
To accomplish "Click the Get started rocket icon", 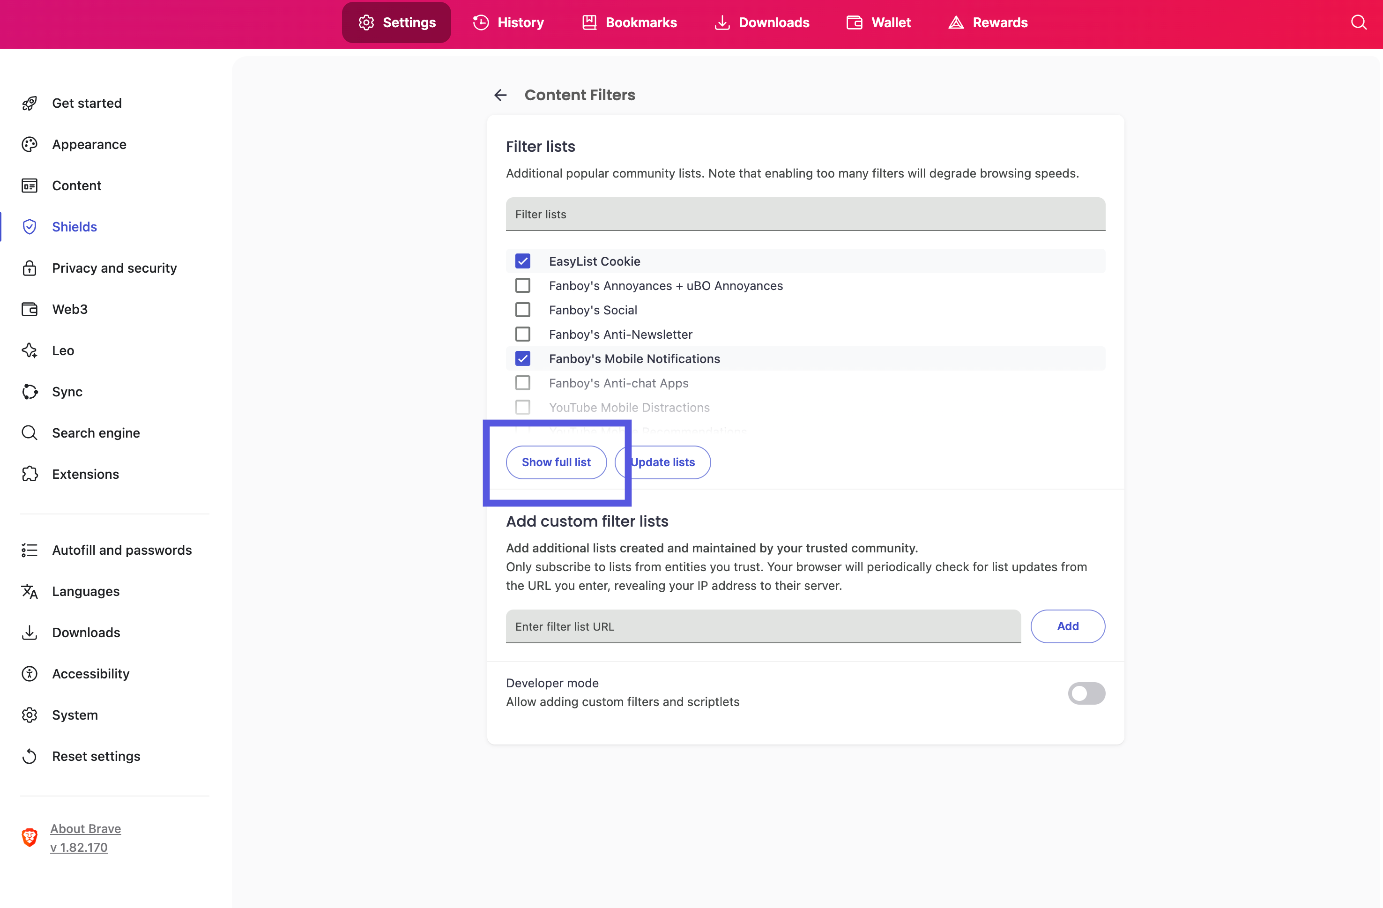I will pos(30,104).
